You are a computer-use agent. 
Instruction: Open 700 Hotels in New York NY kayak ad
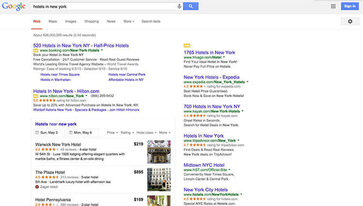click(x=212, y=107)
